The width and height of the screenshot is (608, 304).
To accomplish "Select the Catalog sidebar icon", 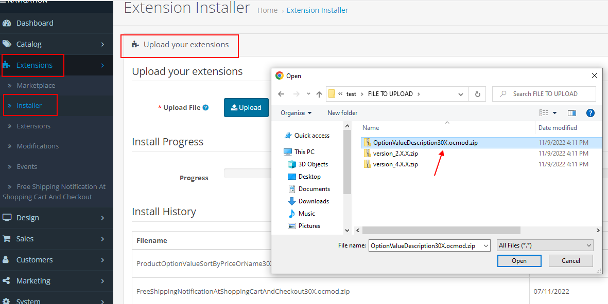I will (8, 44).
